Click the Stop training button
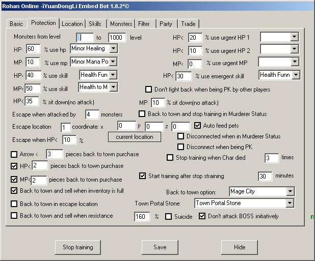This screenshot has width=315, height=261. 78,247
